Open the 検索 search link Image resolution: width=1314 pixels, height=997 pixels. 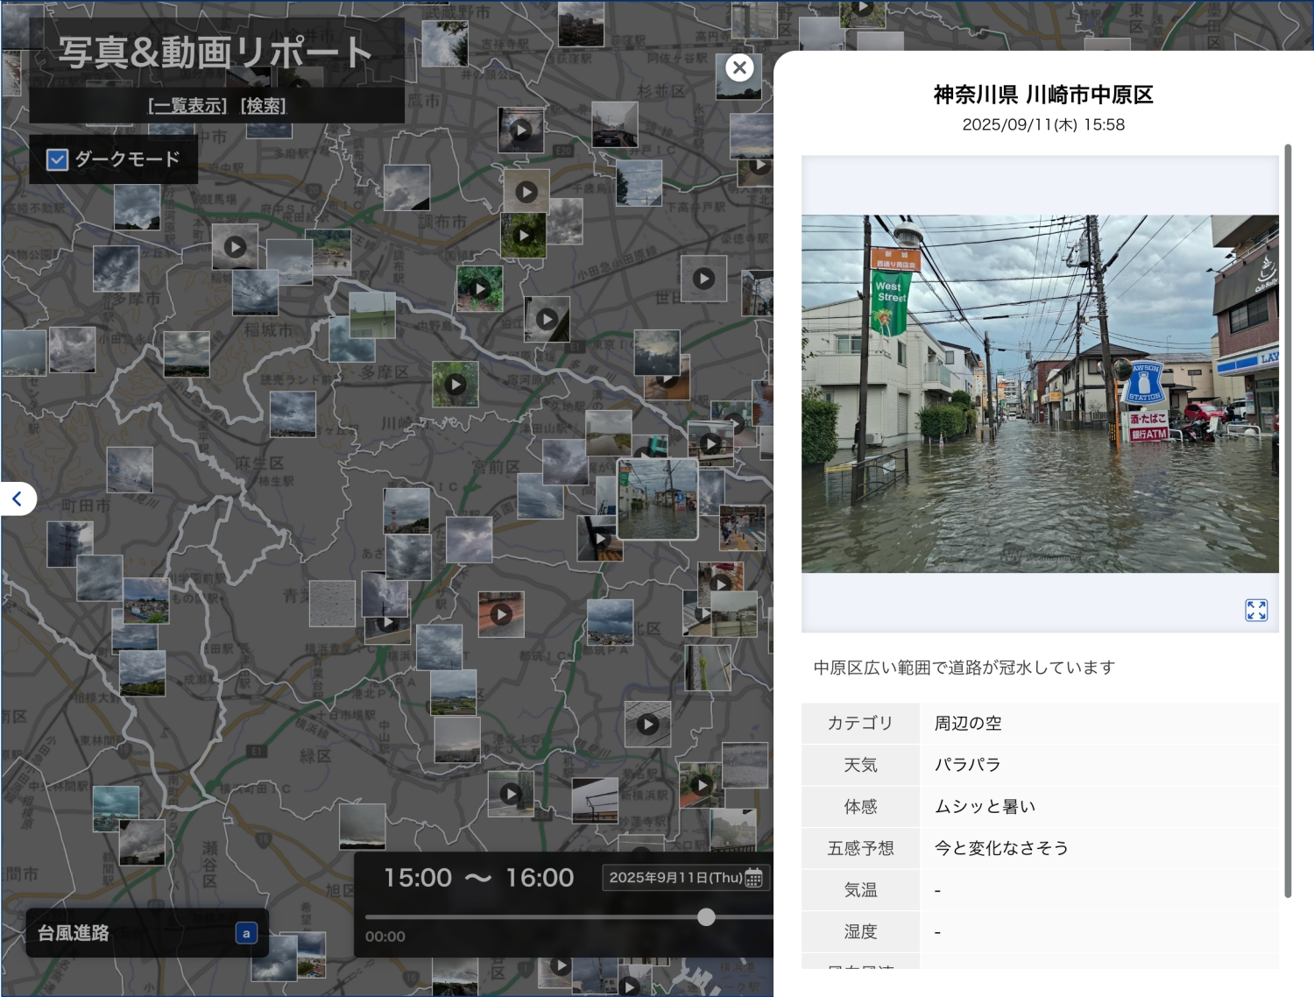[x=263, y=106]
